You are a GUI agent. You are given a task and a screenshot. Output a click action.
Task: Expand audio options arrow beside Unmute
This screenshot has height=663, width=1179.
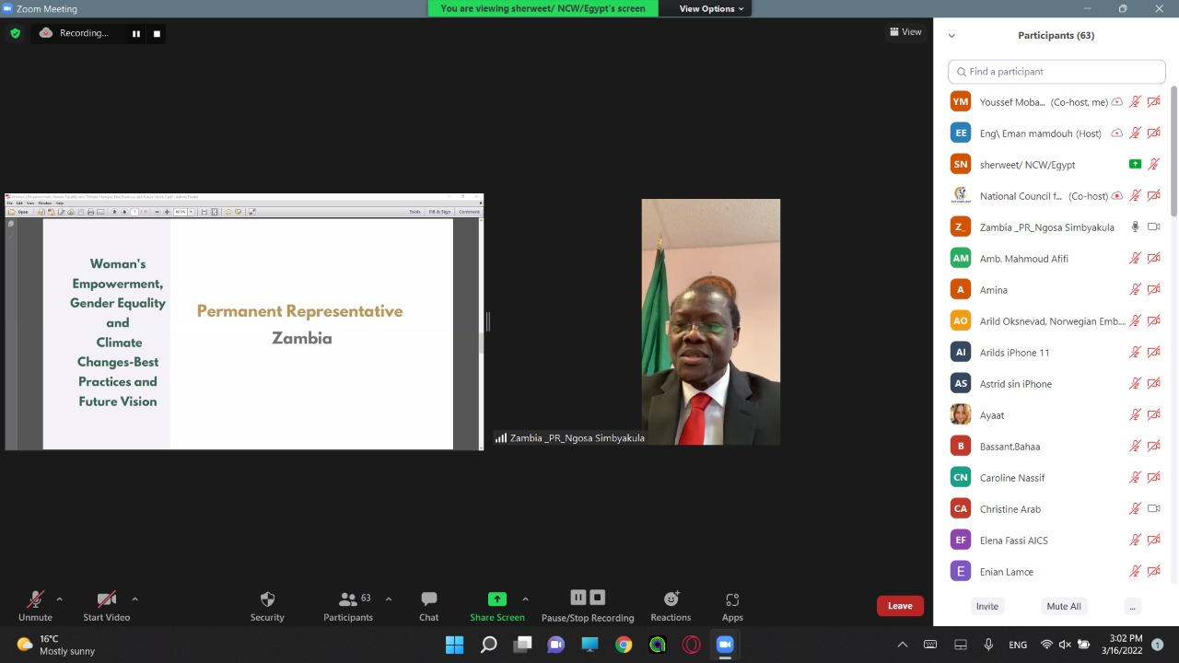(x=60, y=599)
